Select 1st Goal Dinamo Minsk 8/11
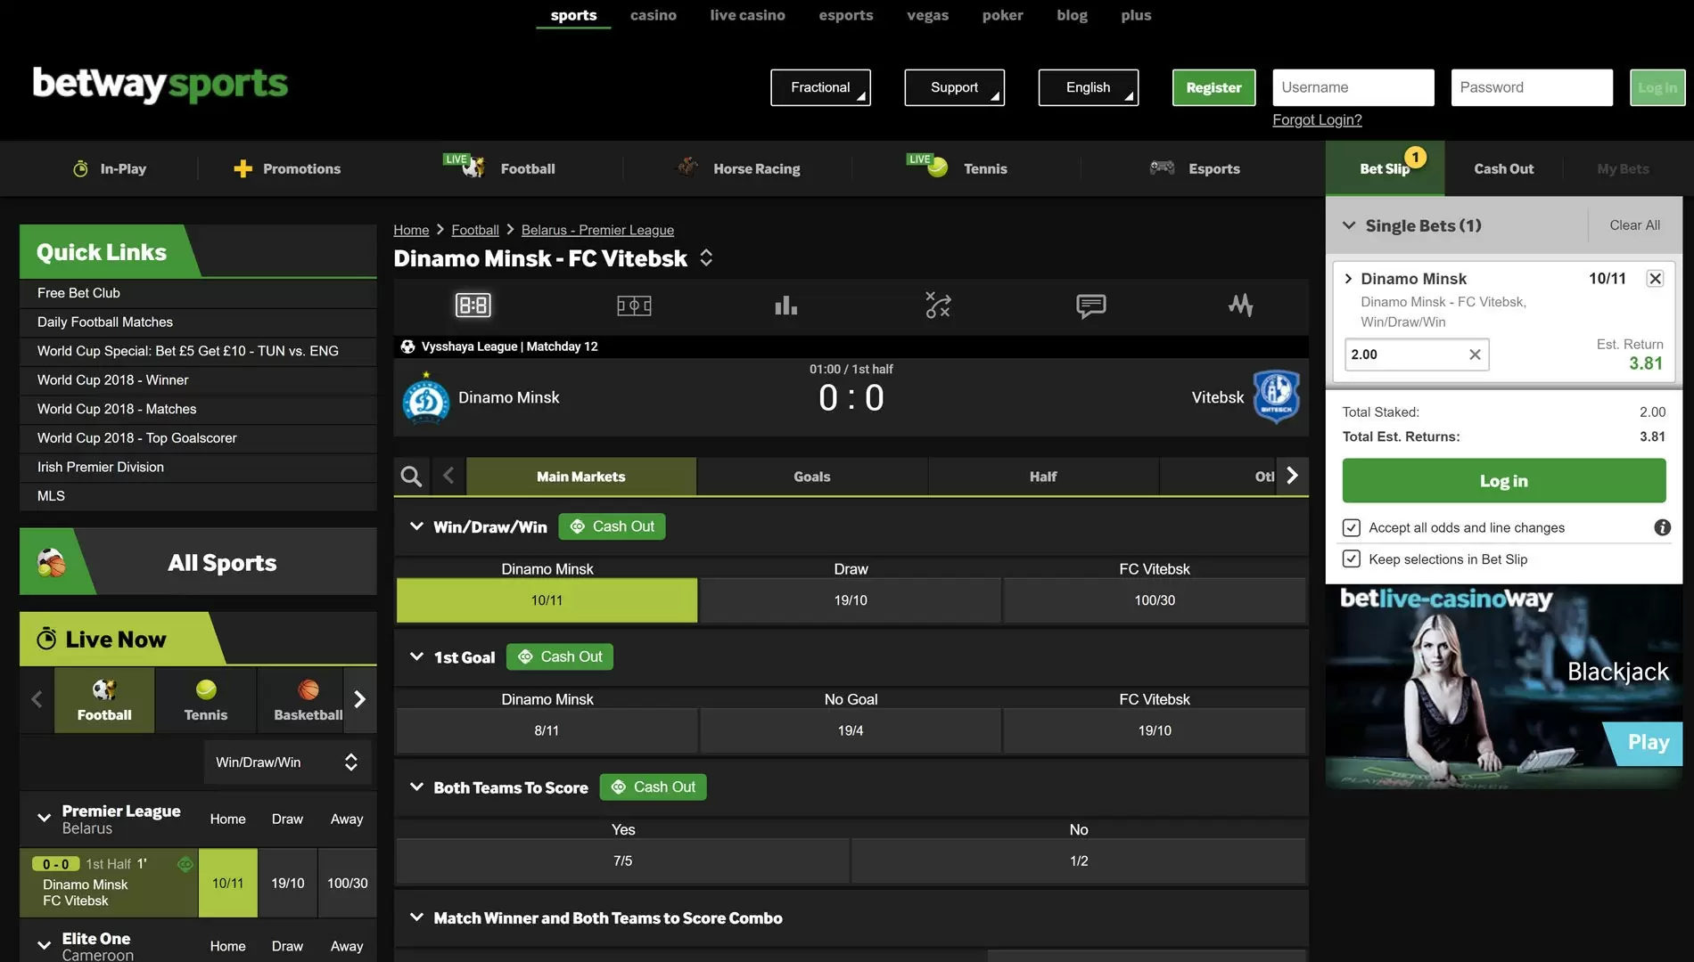 pyautogui.click(x=547, y=730)
